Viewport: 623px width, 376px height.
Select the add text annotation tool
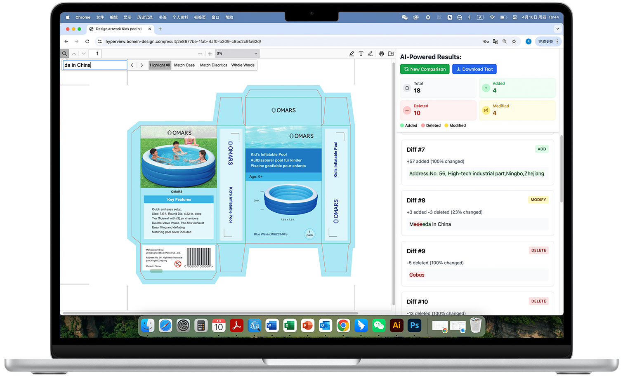pos(361,54)
